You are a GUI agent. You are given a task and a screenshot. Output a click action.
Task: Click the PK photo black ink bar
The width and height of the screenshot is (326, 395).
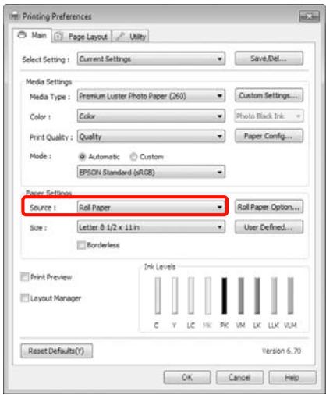(x=224, y=296)
